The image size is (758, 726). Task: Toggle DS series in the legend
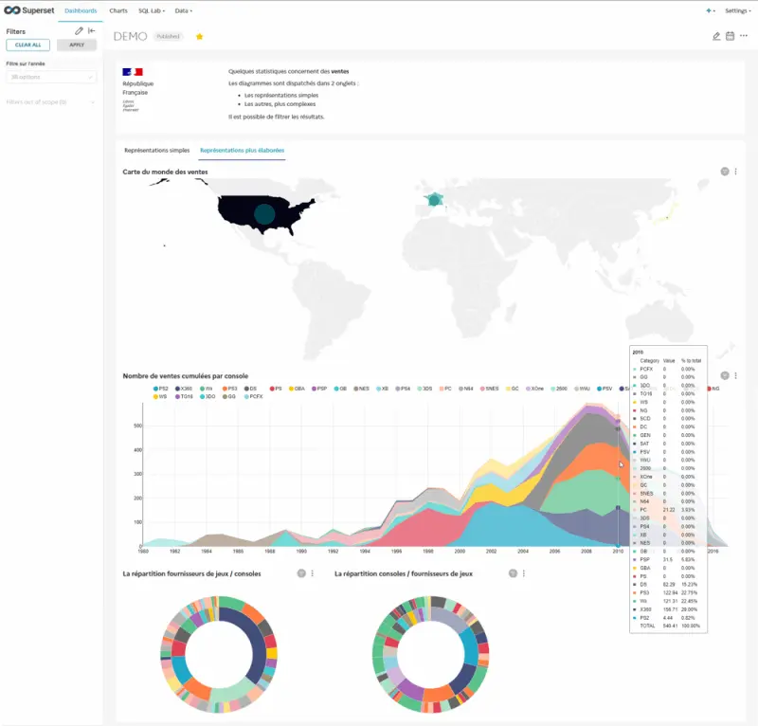[250, 389]
